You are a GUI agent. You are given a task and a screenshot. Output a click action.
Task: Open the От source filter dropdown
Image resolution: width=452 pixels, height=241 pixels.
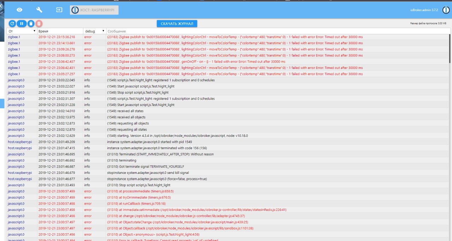pos(22,31)
